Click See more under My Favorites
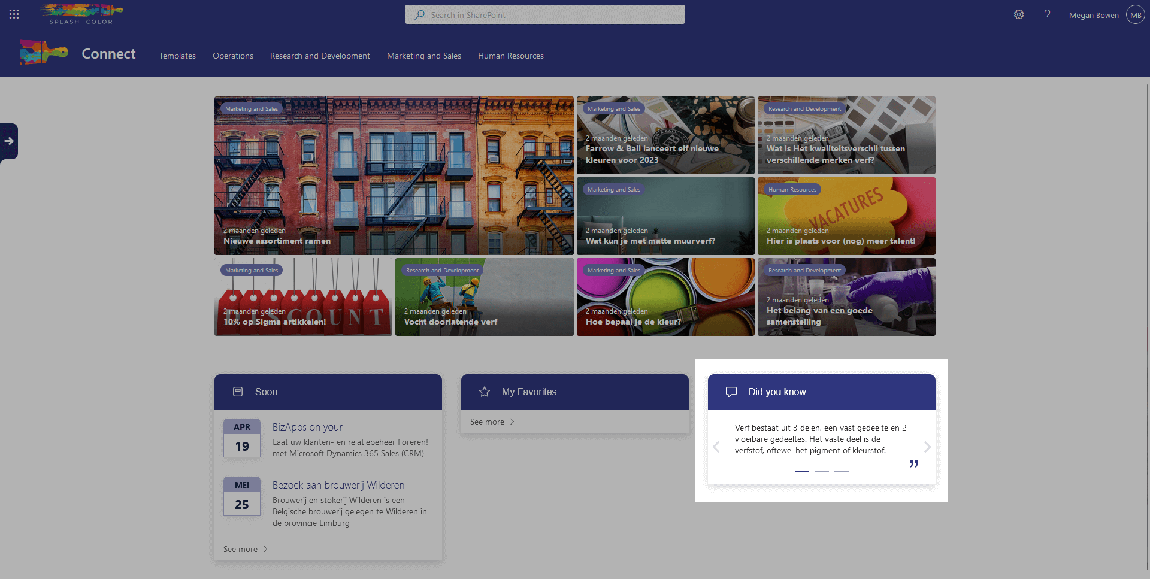1150x579 pixels. tap(492, 422)
